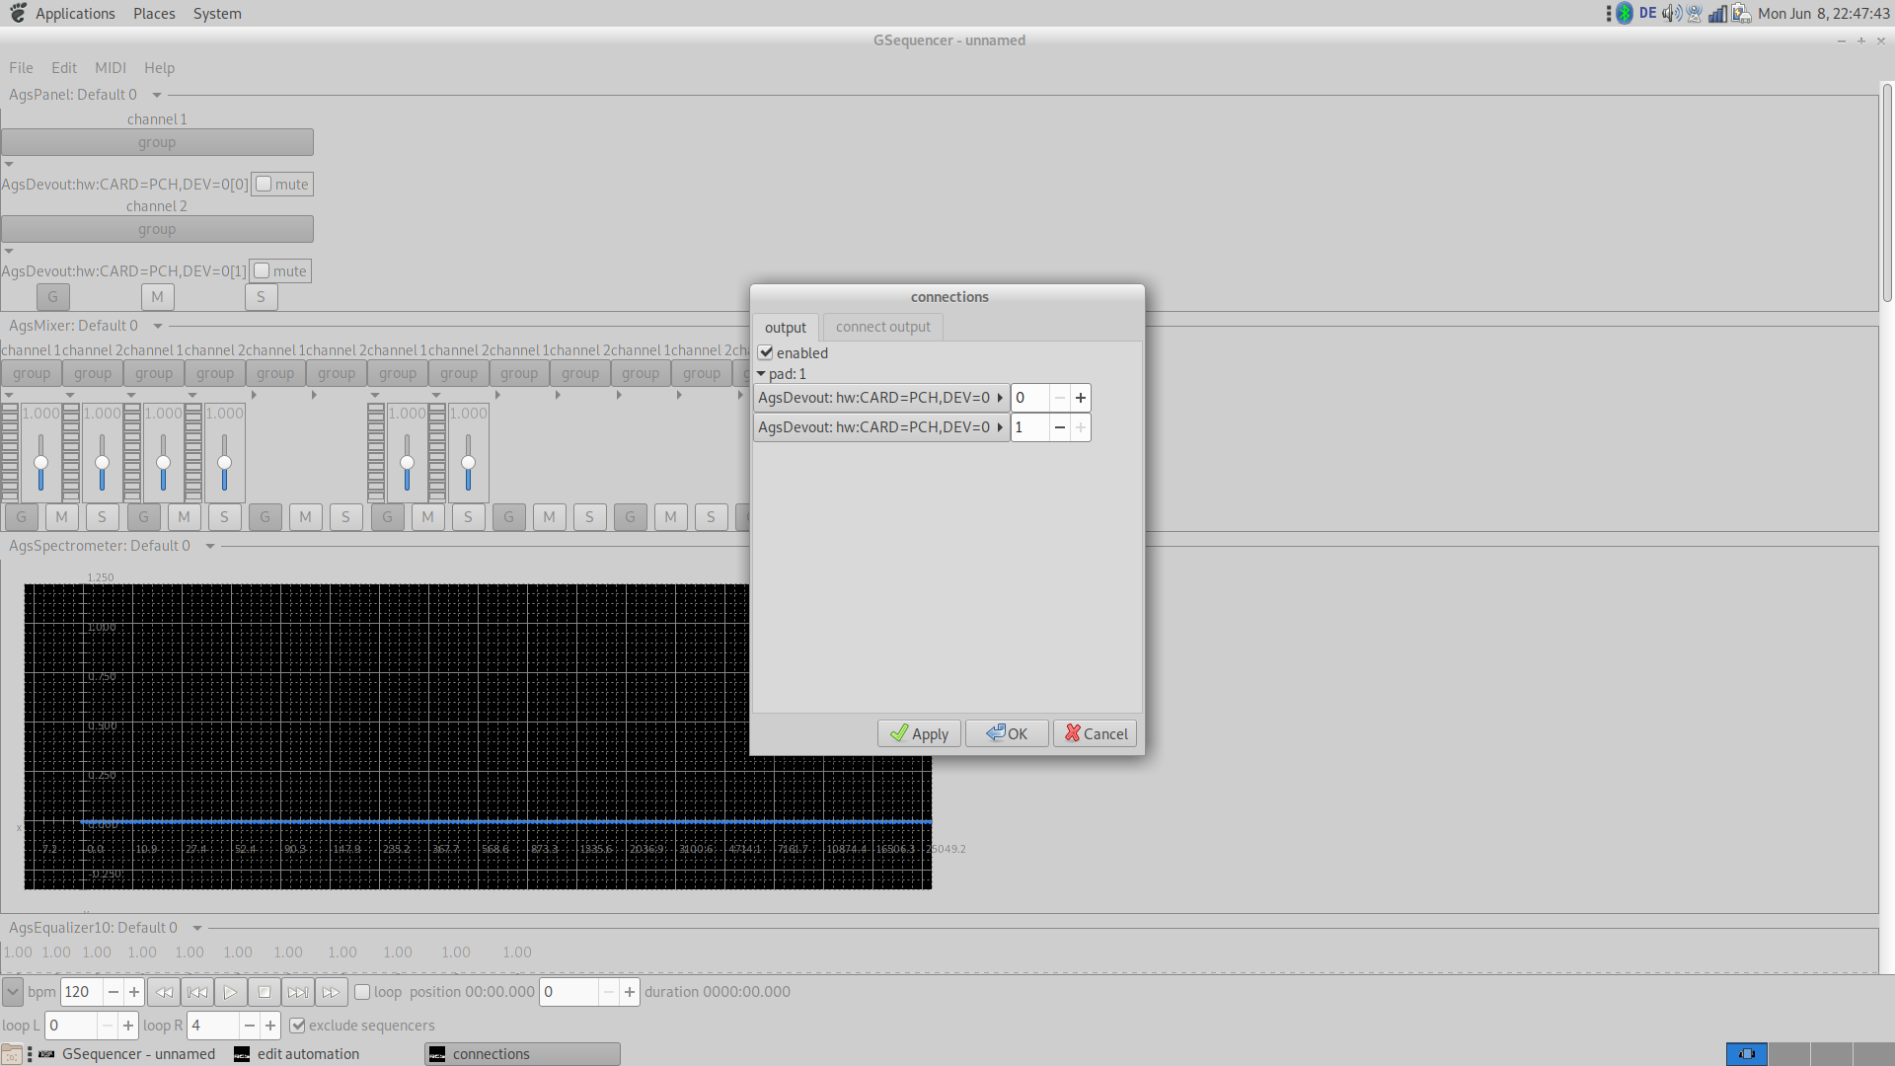Image resolution: width=1895 pixels, height=1066 pixels.
Task: Click the stop playback button
Action: (x=264, y=992)
